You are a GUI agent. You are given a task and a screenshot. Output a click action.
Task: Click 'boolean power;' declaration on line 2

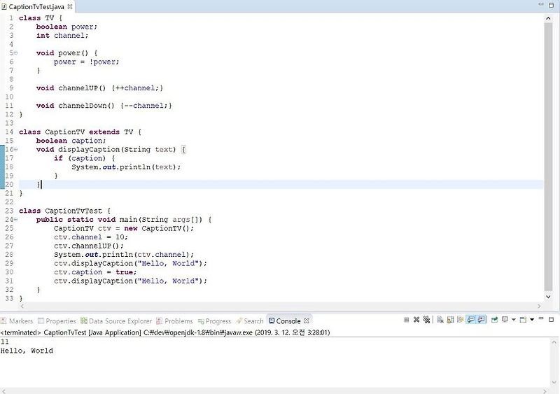click(66, 27)
